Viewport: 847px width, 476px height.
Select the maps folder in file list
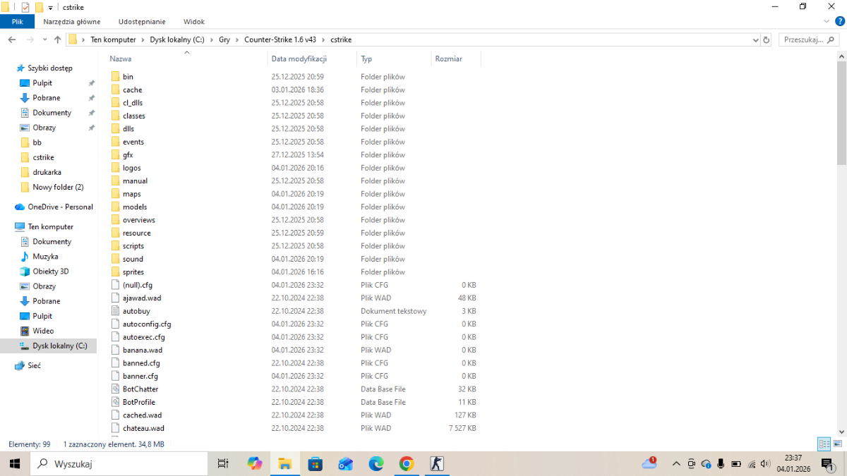(131, 194)
